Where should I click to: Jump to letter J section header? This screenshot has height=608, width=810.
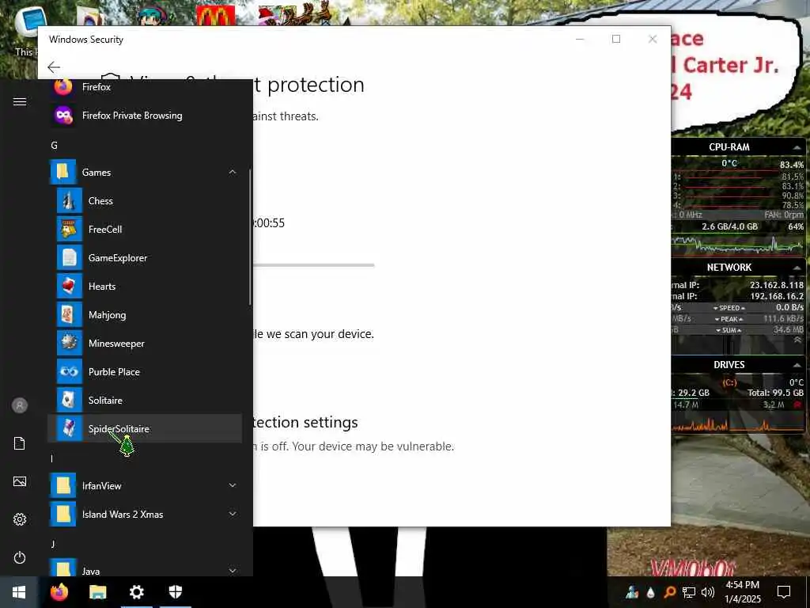point(53,544)
